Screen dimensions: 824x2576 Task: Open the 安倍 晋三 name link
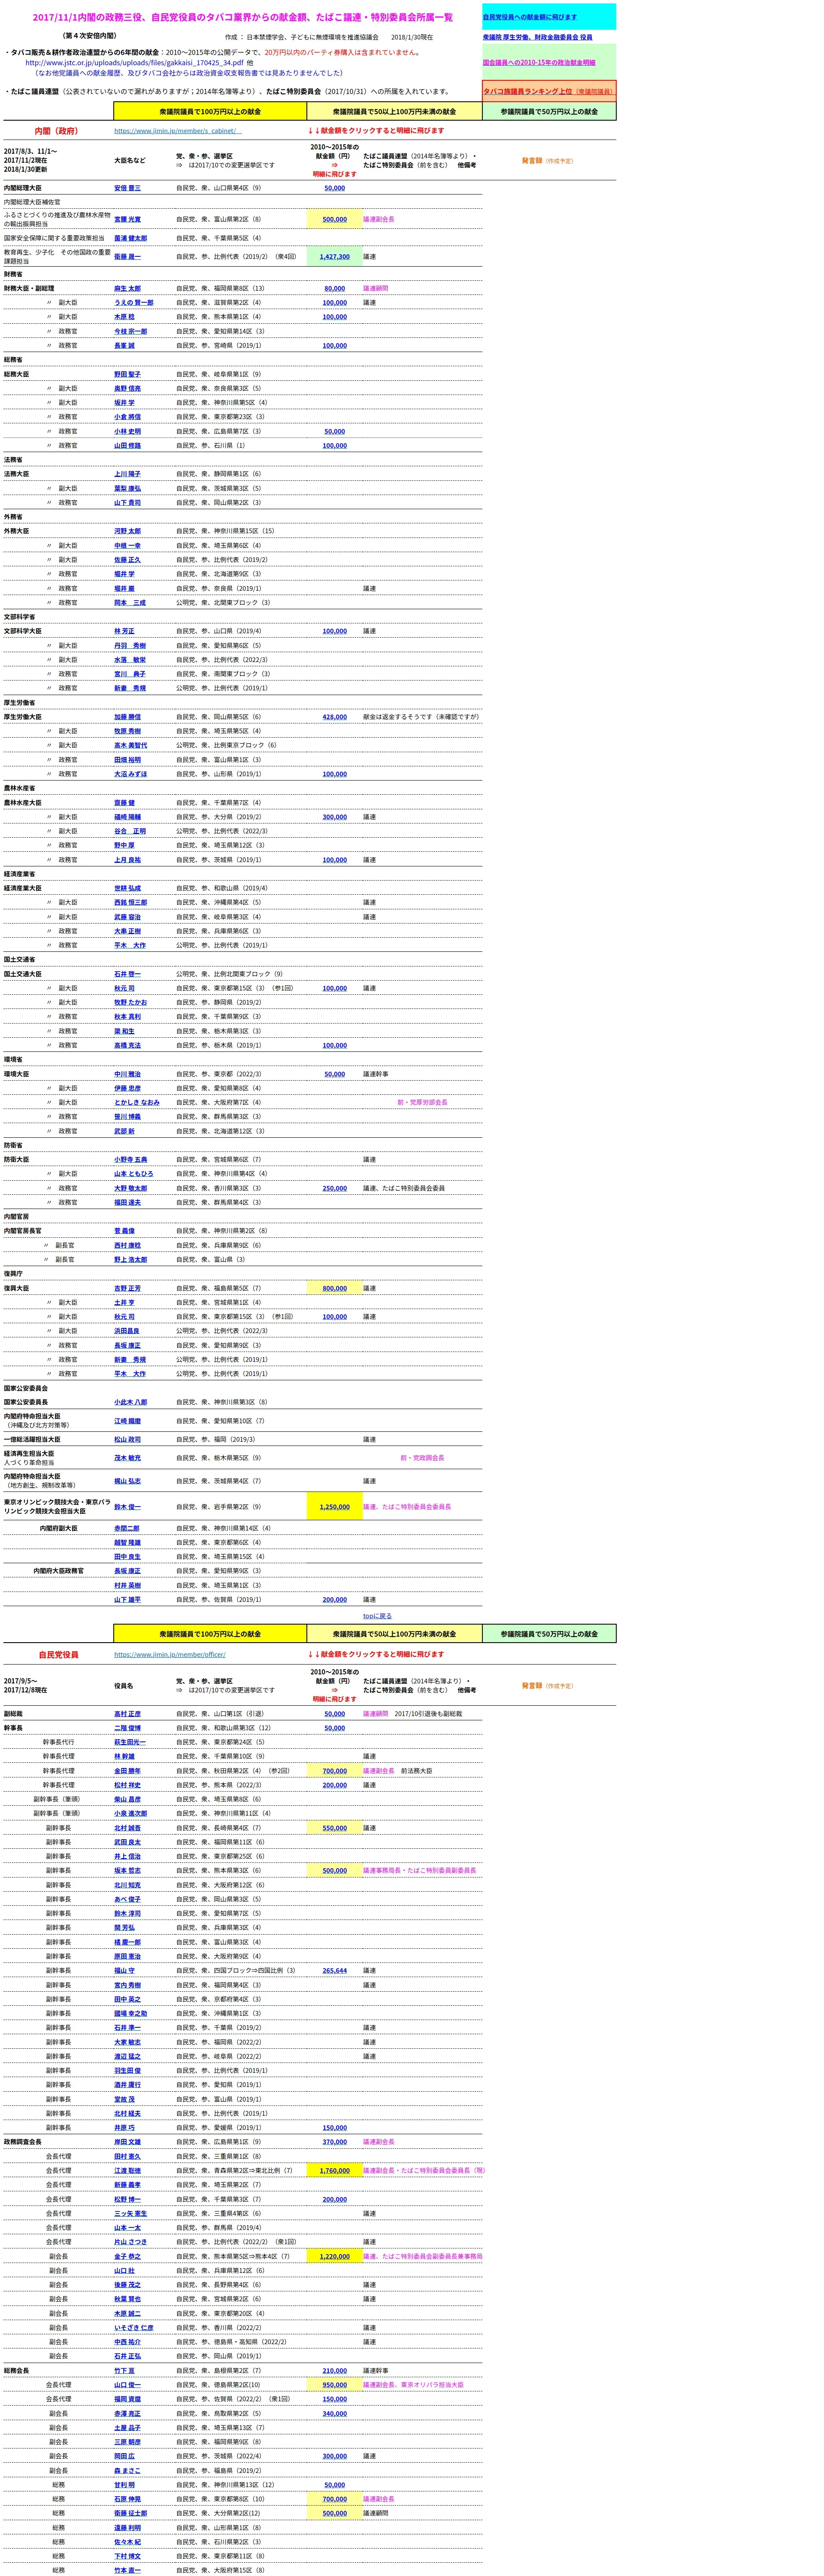coord(127,188)
